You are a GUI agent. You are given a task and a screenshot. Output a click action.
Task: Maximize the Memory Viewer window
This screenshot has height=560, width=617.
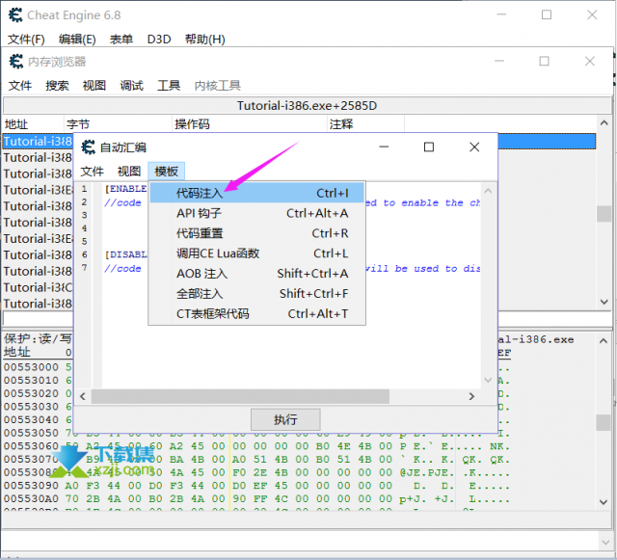[544, 61]
